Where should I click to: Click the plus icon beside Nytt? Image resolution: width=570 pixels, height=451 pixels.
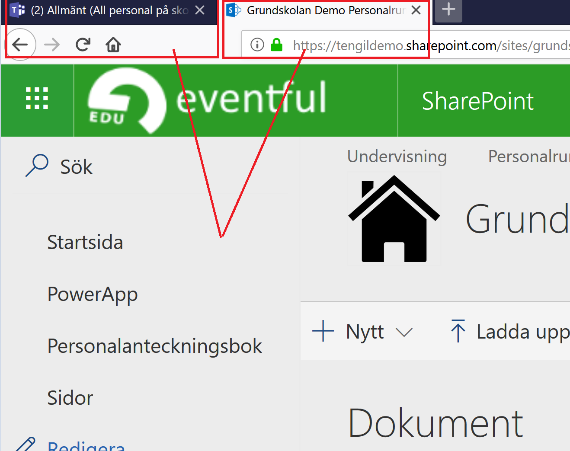pyautogui.click(x=323, y=331)
